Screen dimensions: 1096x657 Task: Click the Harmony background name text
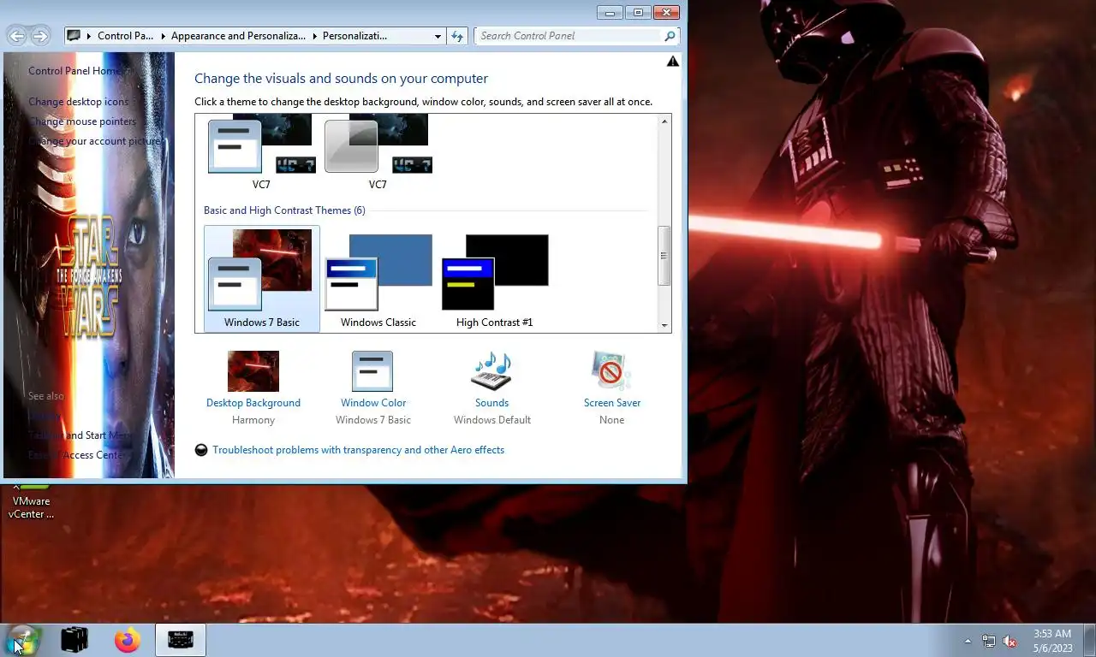pyautogui.click(x=253, y=420)
